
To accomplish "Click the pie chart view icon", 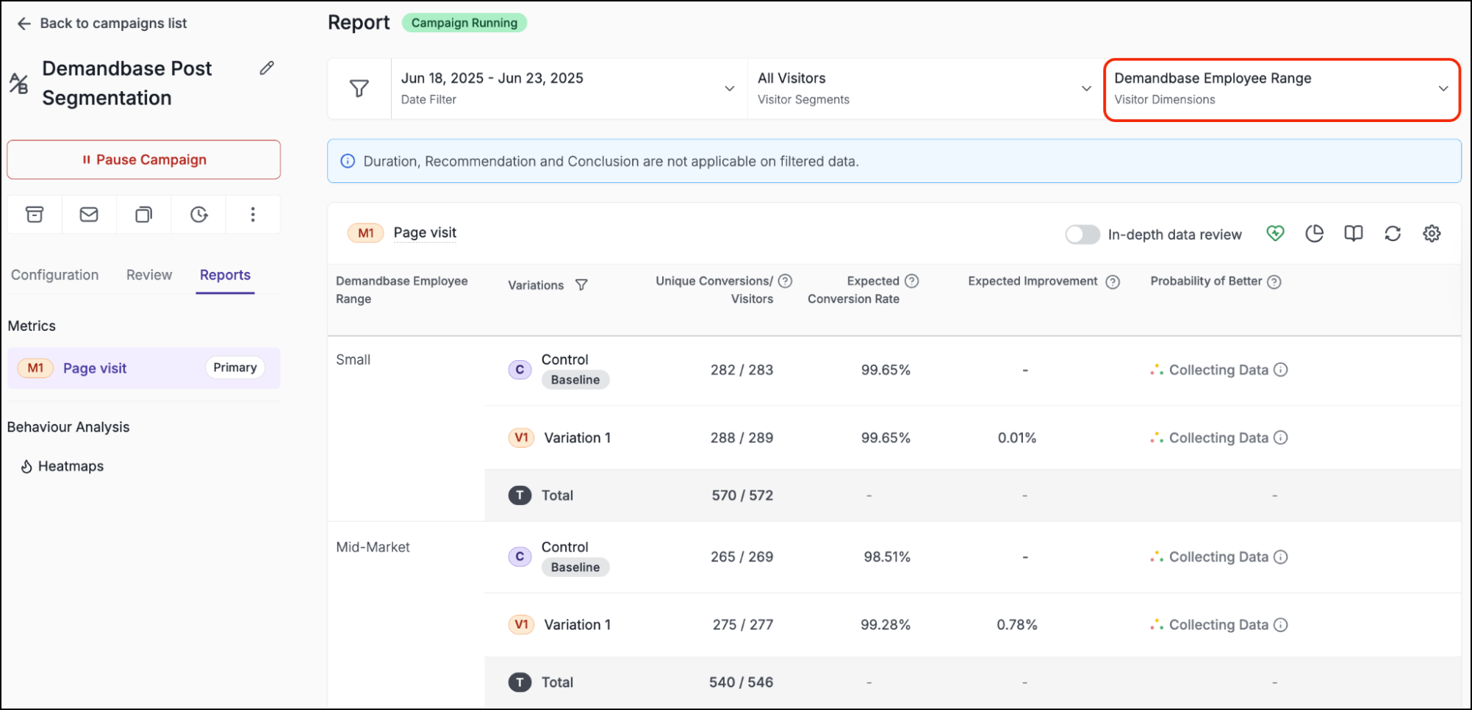I will click(x=1315, y=234).
